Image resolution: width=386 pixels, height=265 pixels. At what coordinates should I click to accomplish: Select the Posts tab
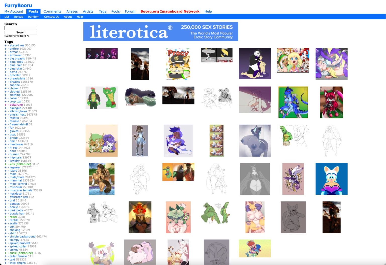33,11
